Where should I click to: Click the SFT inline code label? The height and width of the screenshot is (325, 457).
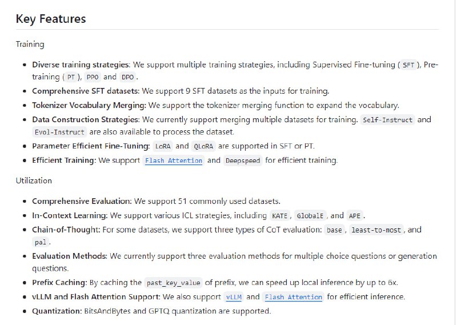(x=408, y=65)
